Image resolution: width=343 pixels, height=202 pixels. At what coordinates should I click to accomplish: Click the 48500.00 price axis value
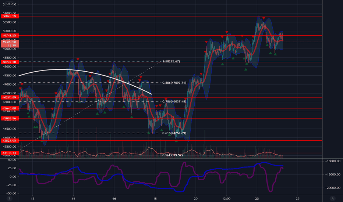(x=10, y=58)
